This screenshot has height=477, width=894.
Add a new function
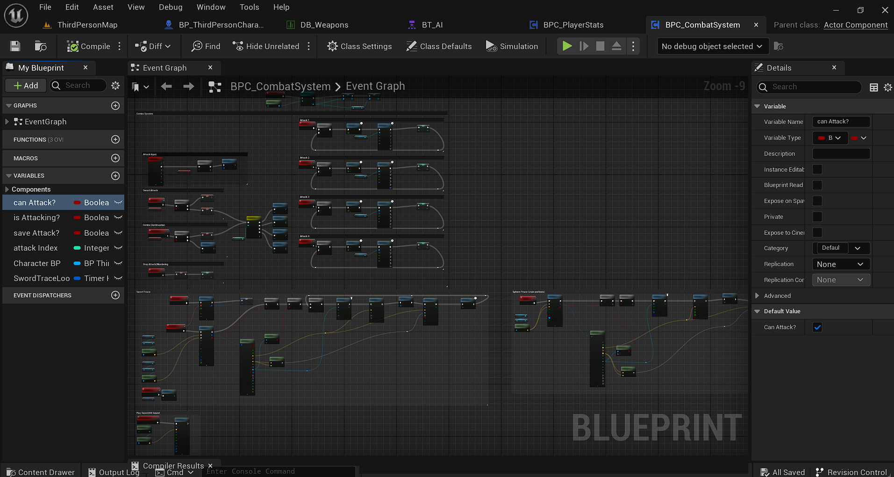click(115, 139)
